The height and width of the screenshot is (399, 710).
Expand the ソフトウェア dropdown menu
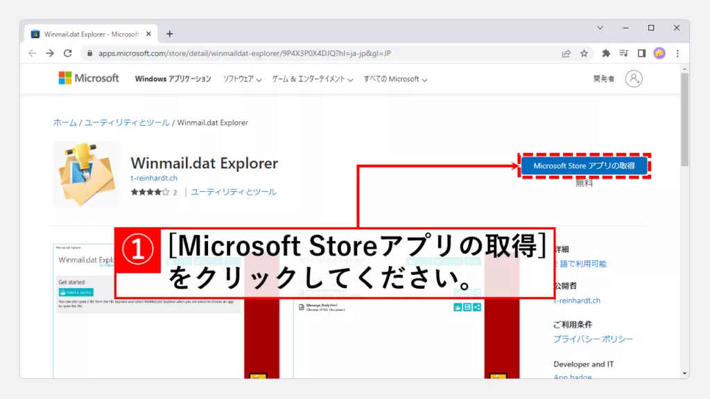tap(242, 79)
